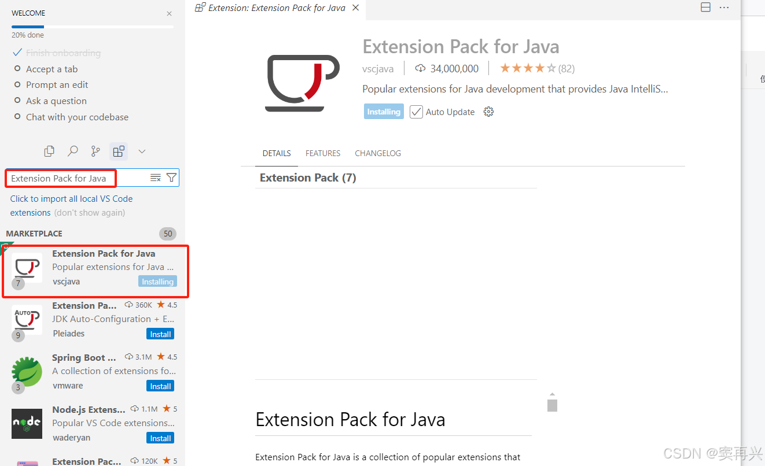Open the extension filter funnel icon
765x466 pixels.
[171, 178]
